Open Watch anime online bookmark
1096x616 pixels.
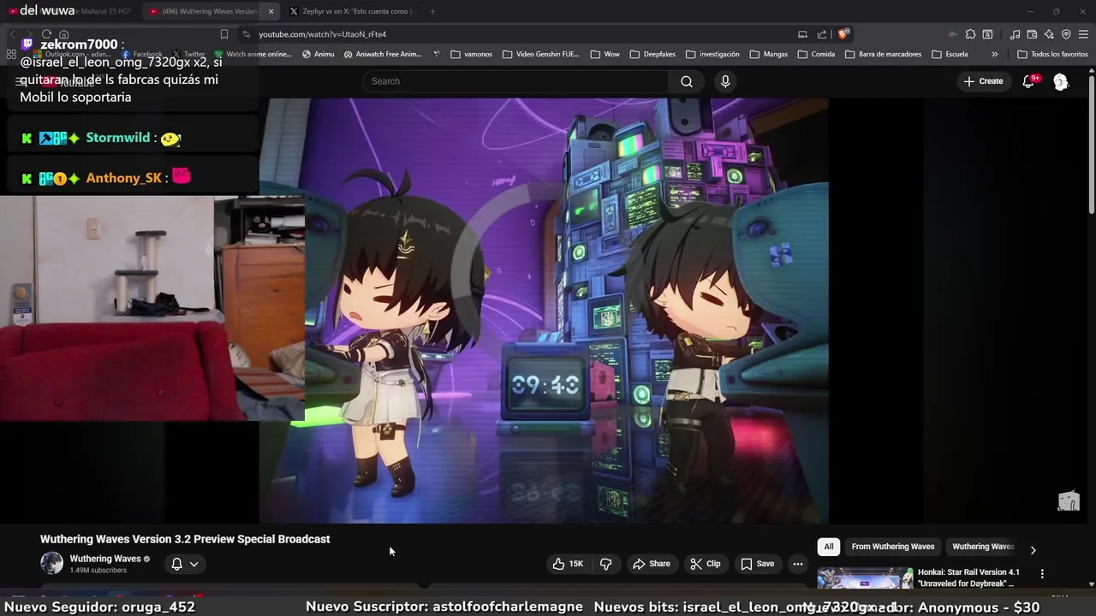pyautogui.click(x=253, y=54)
